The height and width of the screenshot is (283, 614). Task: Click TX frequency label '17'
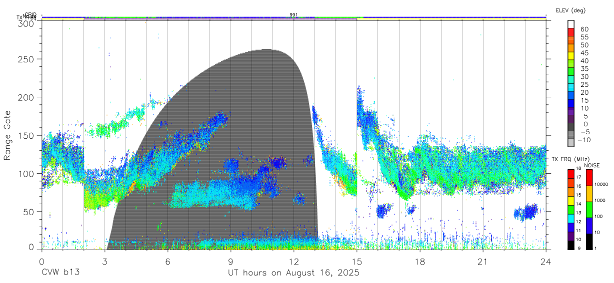pos(579,178)
